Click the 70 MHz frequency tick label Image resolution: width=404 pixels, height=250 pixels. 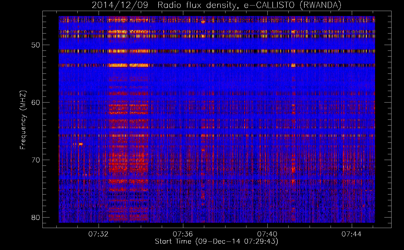36,160
